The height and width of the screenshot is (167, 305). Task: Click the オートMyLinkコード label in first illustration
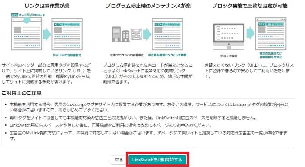pyautogui.click(x=28, y=15)
